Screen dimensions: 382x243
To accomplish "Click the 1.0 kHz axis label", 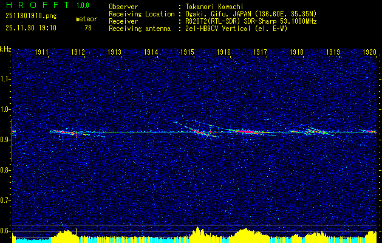I will (x=5, y=109).
